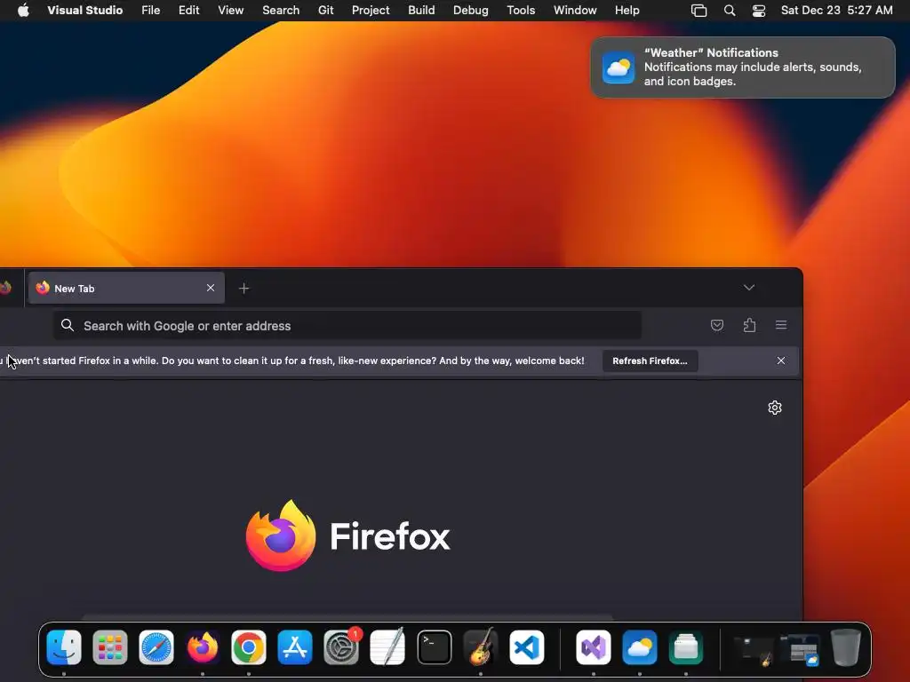Expand the List all tabs chevron
This screenshot has width=910, height=682.
[749, 288]
